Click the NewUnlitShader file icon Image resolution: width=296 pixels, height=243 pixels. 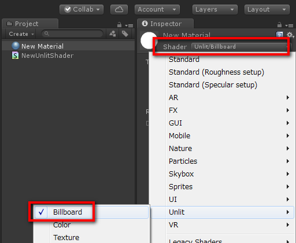pyautogui.click(x=15, y=56)
